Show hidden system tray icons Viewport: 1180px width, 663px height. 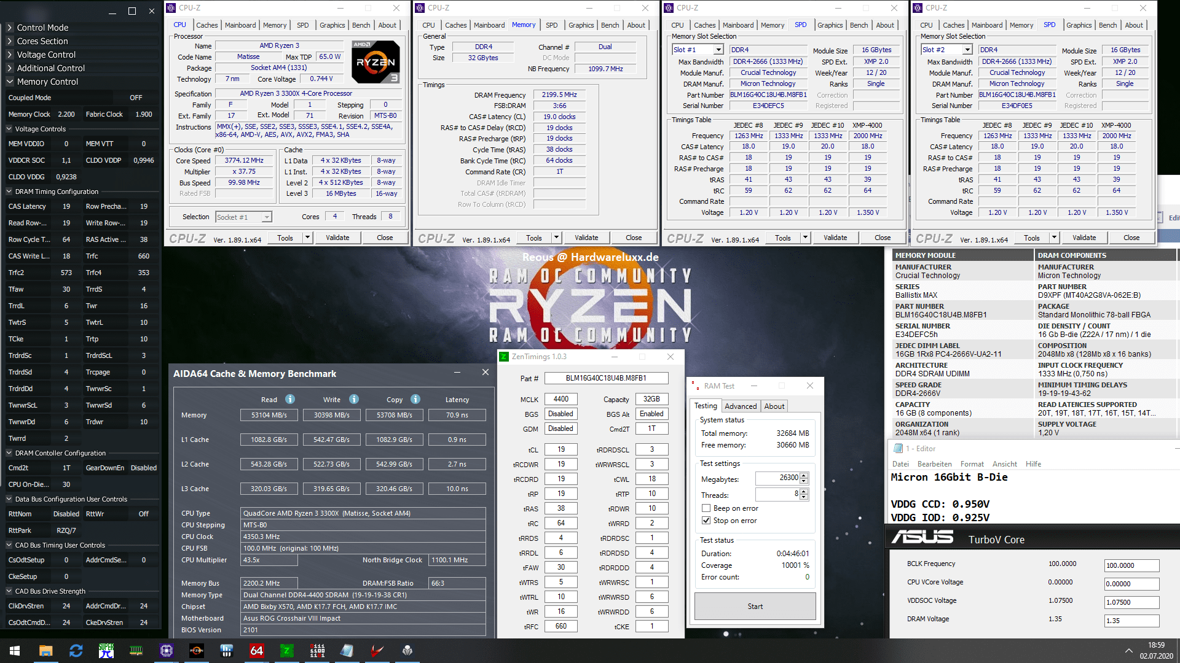(x=1128, y=651)
